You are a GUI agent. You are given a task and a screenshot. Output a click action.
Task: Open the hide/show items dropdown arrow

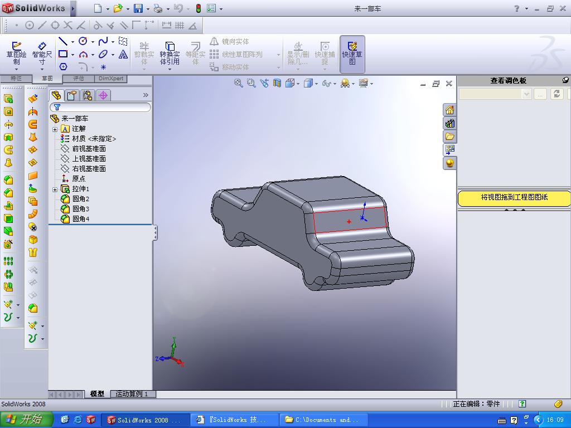[335, 84]
